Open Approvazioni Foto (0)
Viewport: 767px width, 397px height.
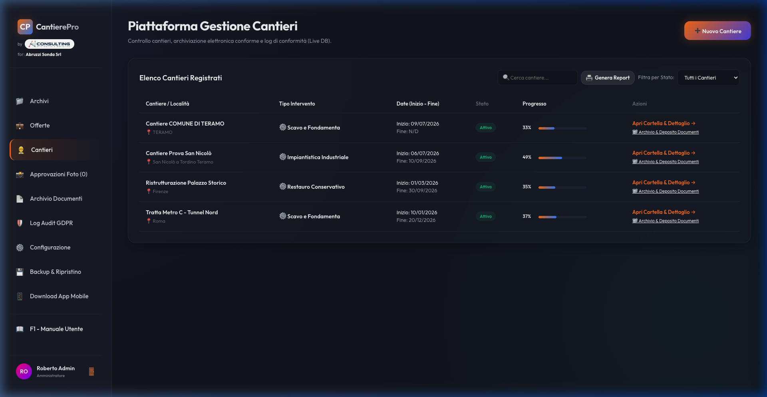click(x=56, y=174)
